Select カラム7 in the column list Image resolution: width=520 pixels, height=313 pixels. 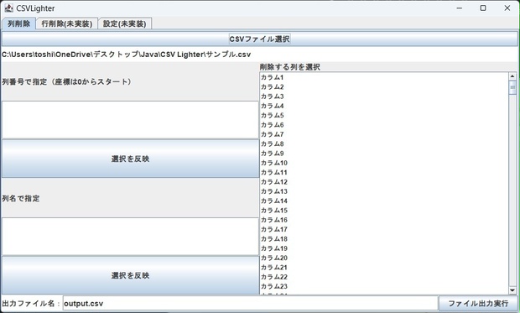click(384, 134)
